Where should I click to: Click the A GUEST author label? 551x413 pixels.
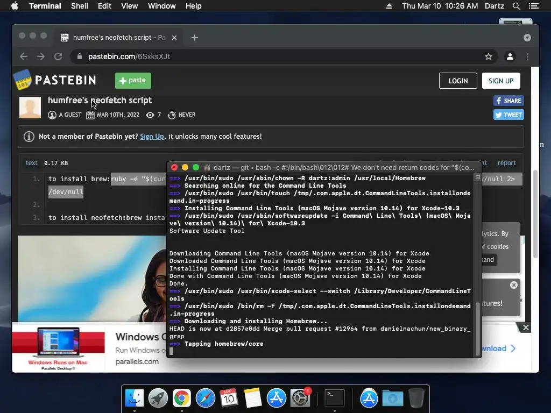coord(70,115)
